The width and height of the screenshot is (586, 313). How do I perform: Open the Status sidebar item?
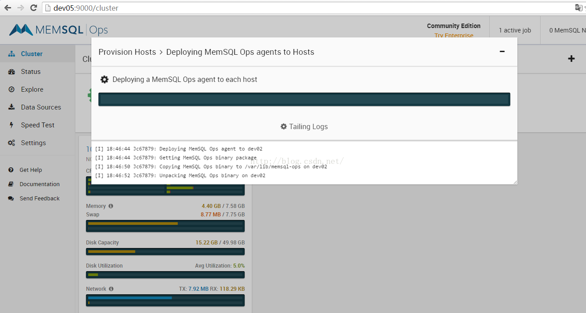click(x=37, y=71)
